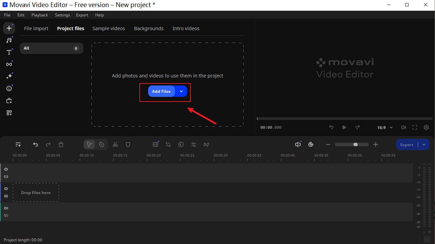
Task: Open the Export options dropdown arrow
Action: pos(424,144)
